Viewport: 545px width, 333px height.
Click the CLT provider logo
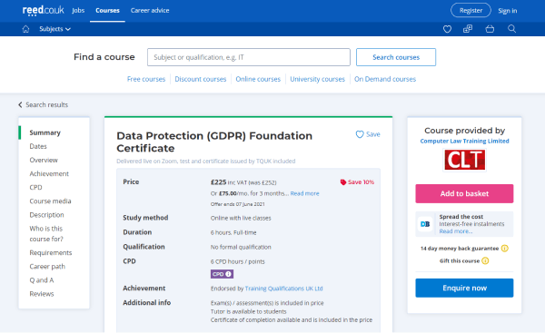click(x=464, y=160)
